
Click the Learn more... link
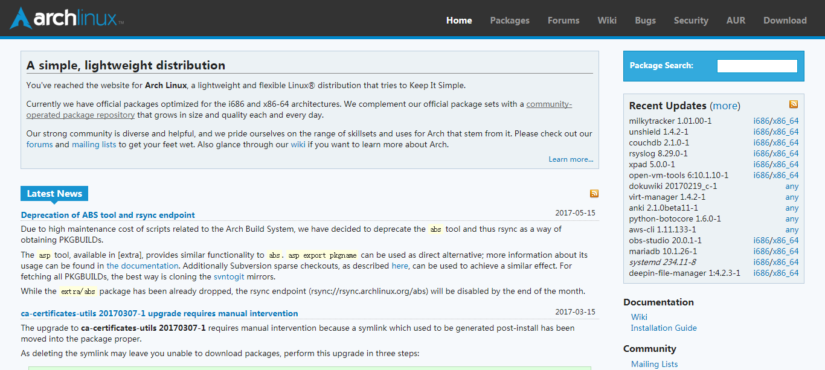tap(571, 159)
